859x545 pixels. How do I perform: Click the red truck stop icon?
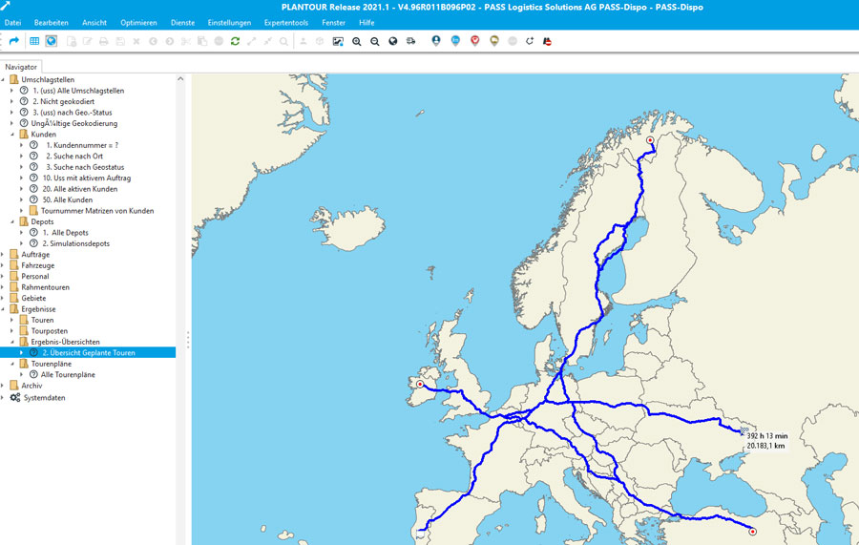pyautogui.click(x=547, y=41)
